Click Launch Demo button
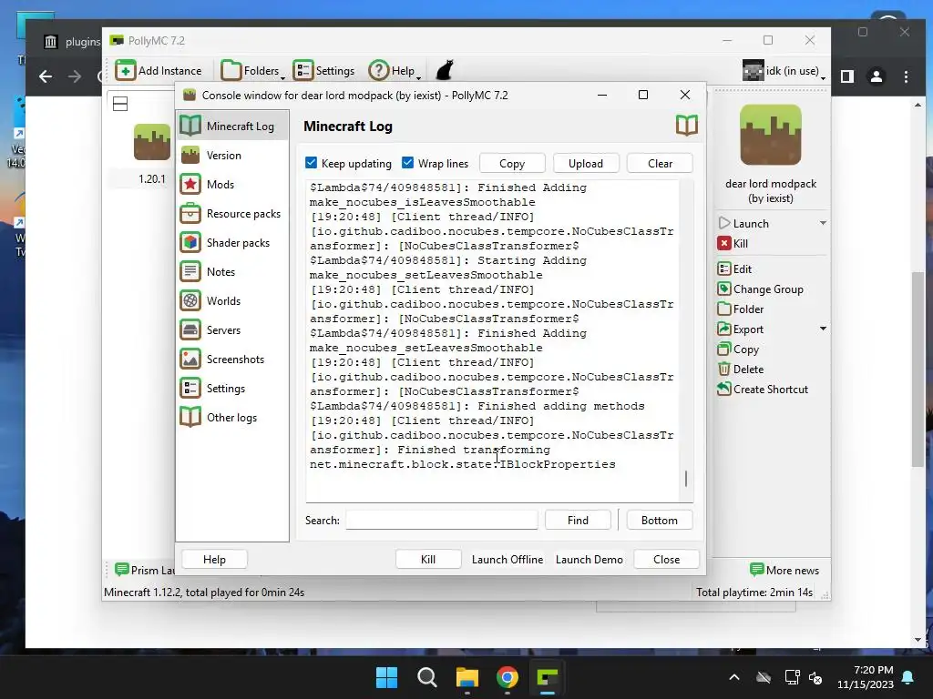The height and width of the screenshot is (699, 933). [x=590, y=560]
